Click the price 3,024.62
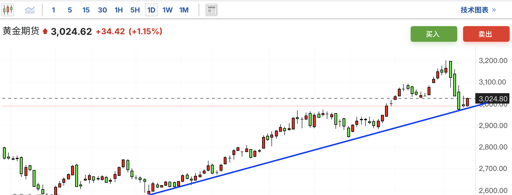Screen dimensions: 512x195 click(71, 31)
